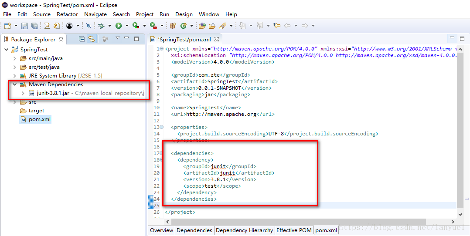Fold the project element at line 1
Image resolution: width=470 pixels, height=236 pixels.
tap(162, 48)
